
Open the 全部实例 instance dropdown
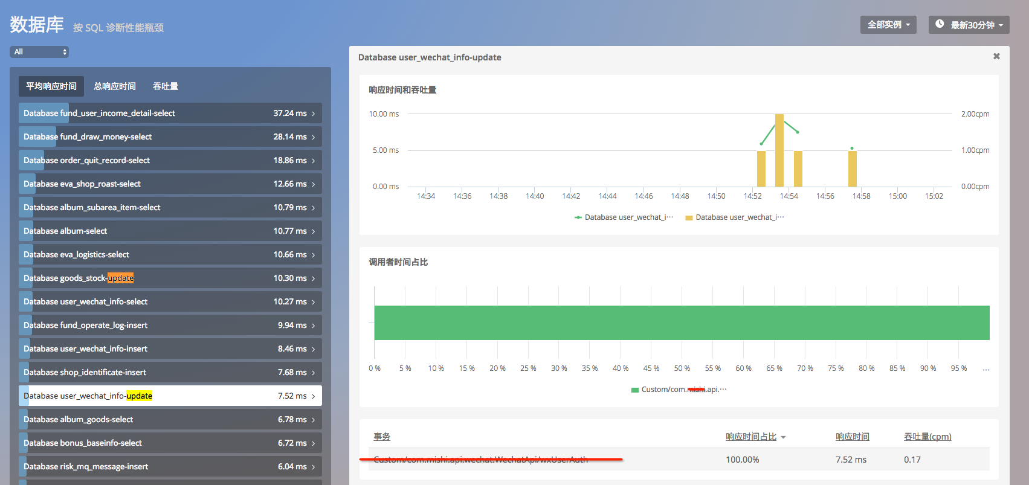pyautogui.click(x=888, y=25)
